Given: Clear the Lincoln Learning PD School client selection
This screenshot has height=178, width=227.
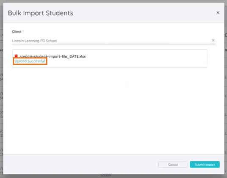Looking at the screenshot, I should click(x=213, y=40).
